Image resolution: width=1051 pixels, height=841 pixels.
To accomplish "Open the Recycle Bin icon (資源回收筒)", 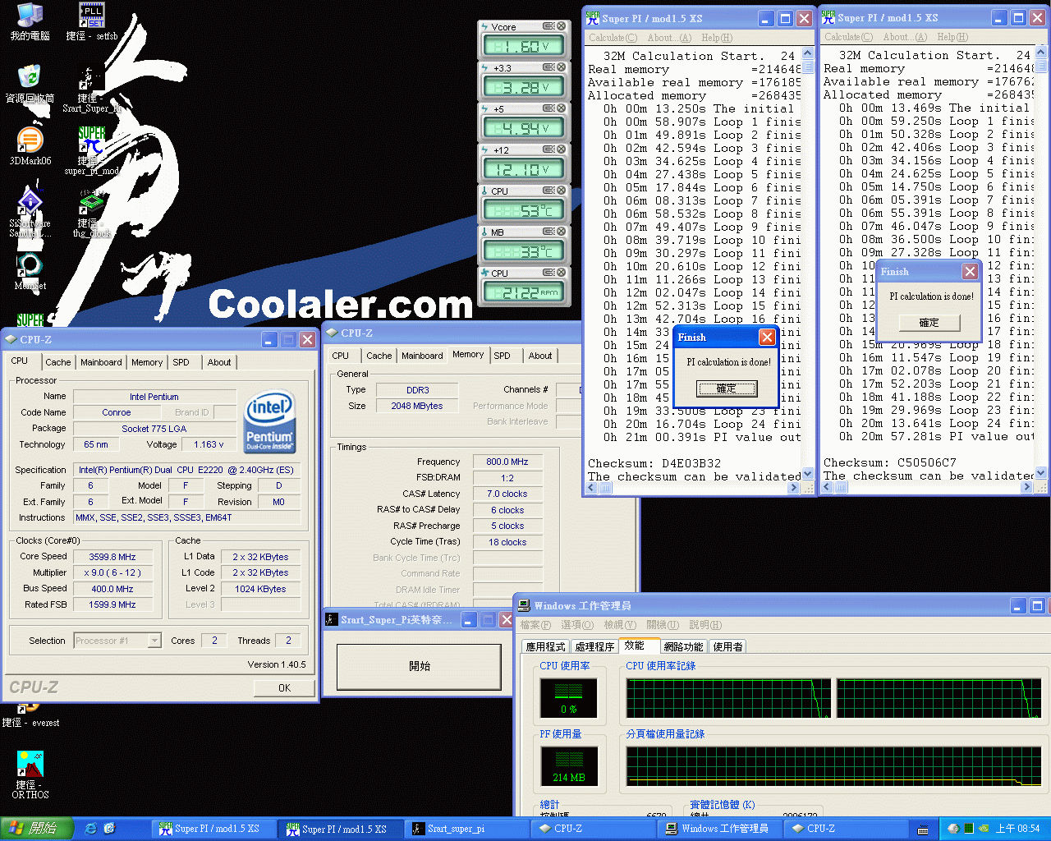I will pos(30,78).
